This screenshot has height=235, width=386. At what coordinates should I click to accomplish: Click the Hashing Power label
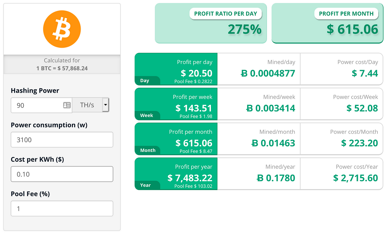[35, 91]
